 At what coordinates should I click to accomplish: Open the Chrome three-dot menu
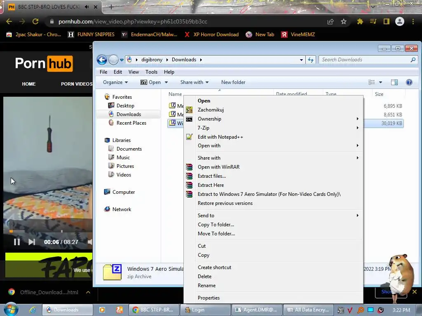tap(413, 21)
